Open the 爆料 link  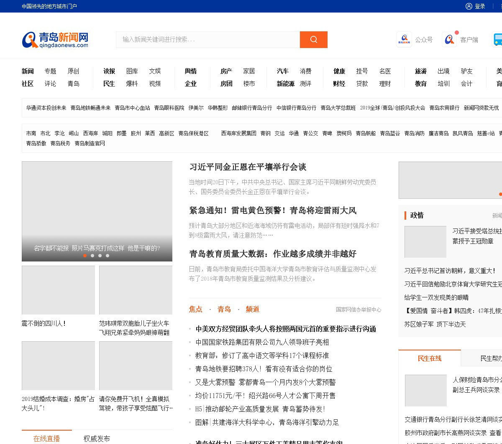click(132, 84)
